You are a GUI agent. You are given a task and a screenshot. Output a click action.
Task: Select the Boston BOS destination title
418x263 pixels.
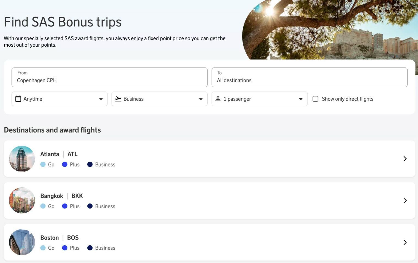pyautogui.click(x=59, y=238)
